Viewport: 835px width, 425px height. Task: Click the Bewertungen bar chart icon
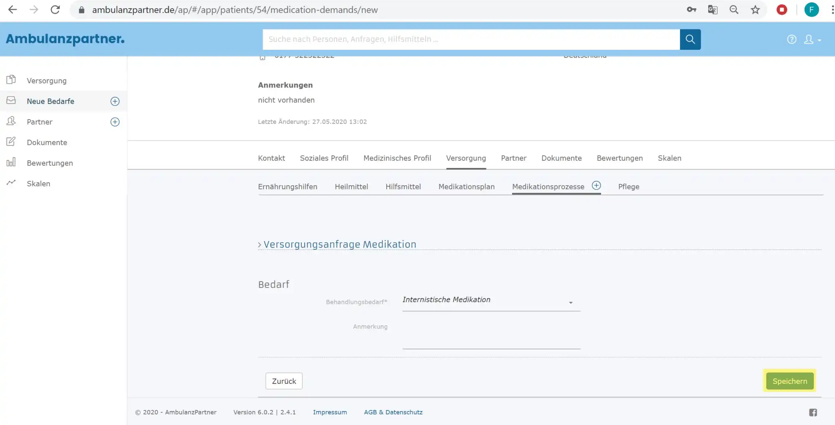pos(11,162)
